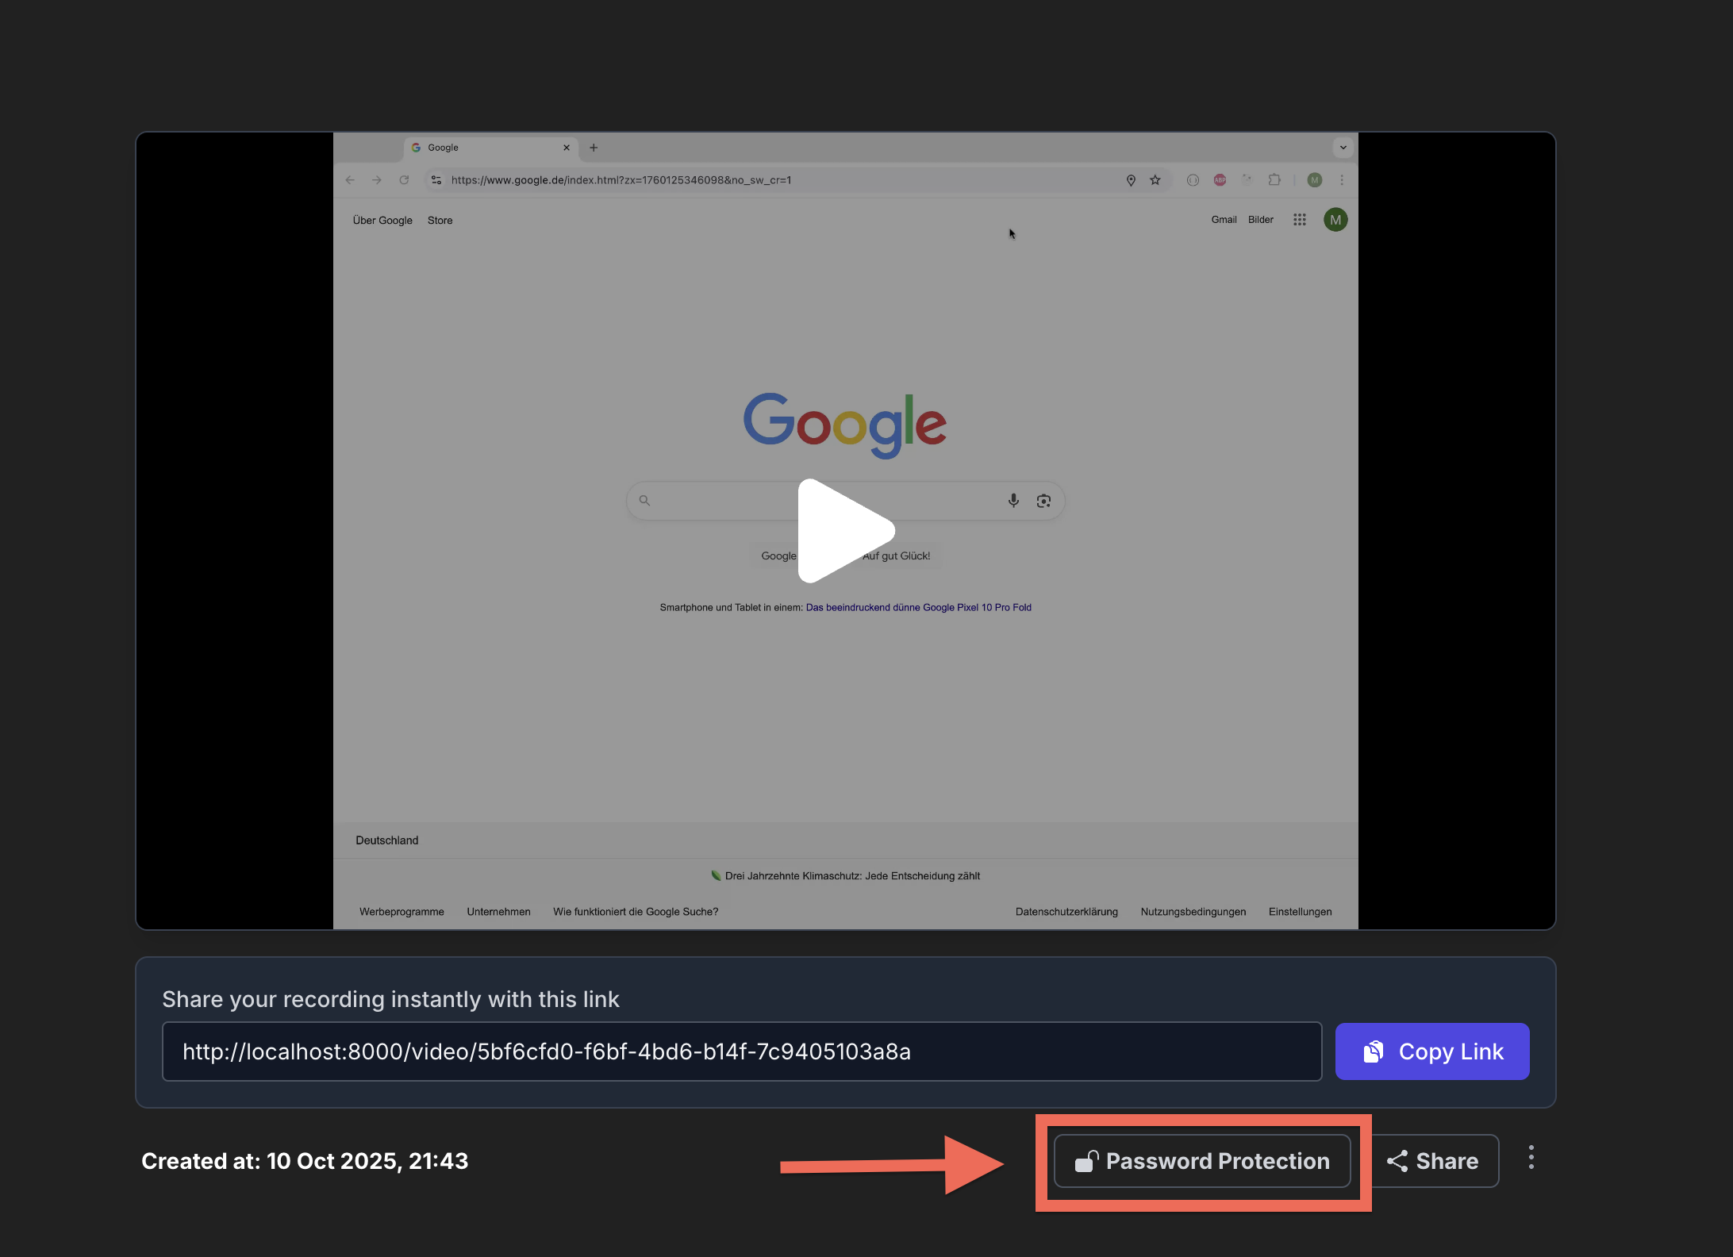Open Password Protection settings
1733x1257 pixels.
[1202, 1161]
